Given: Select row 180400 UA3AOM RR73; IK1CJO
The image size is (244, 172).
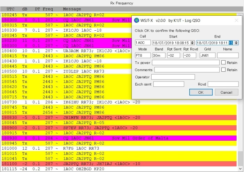Looking at the screenshot, I should coord(67,51).
